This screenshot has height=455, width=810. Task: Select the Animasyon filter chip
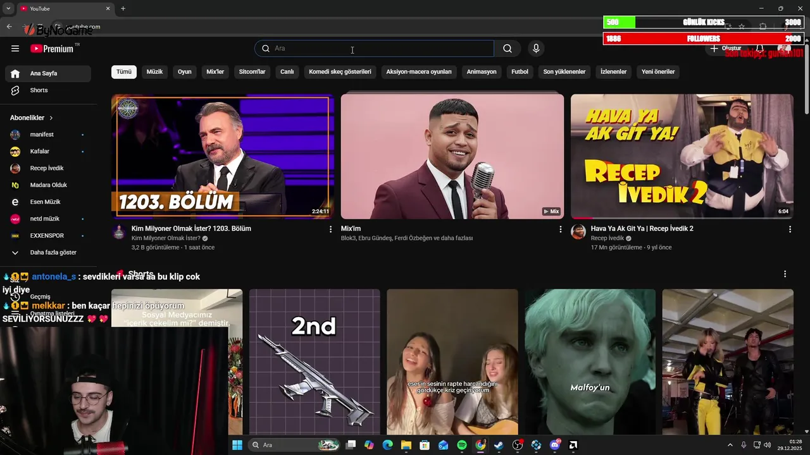(x=482, y=71)
